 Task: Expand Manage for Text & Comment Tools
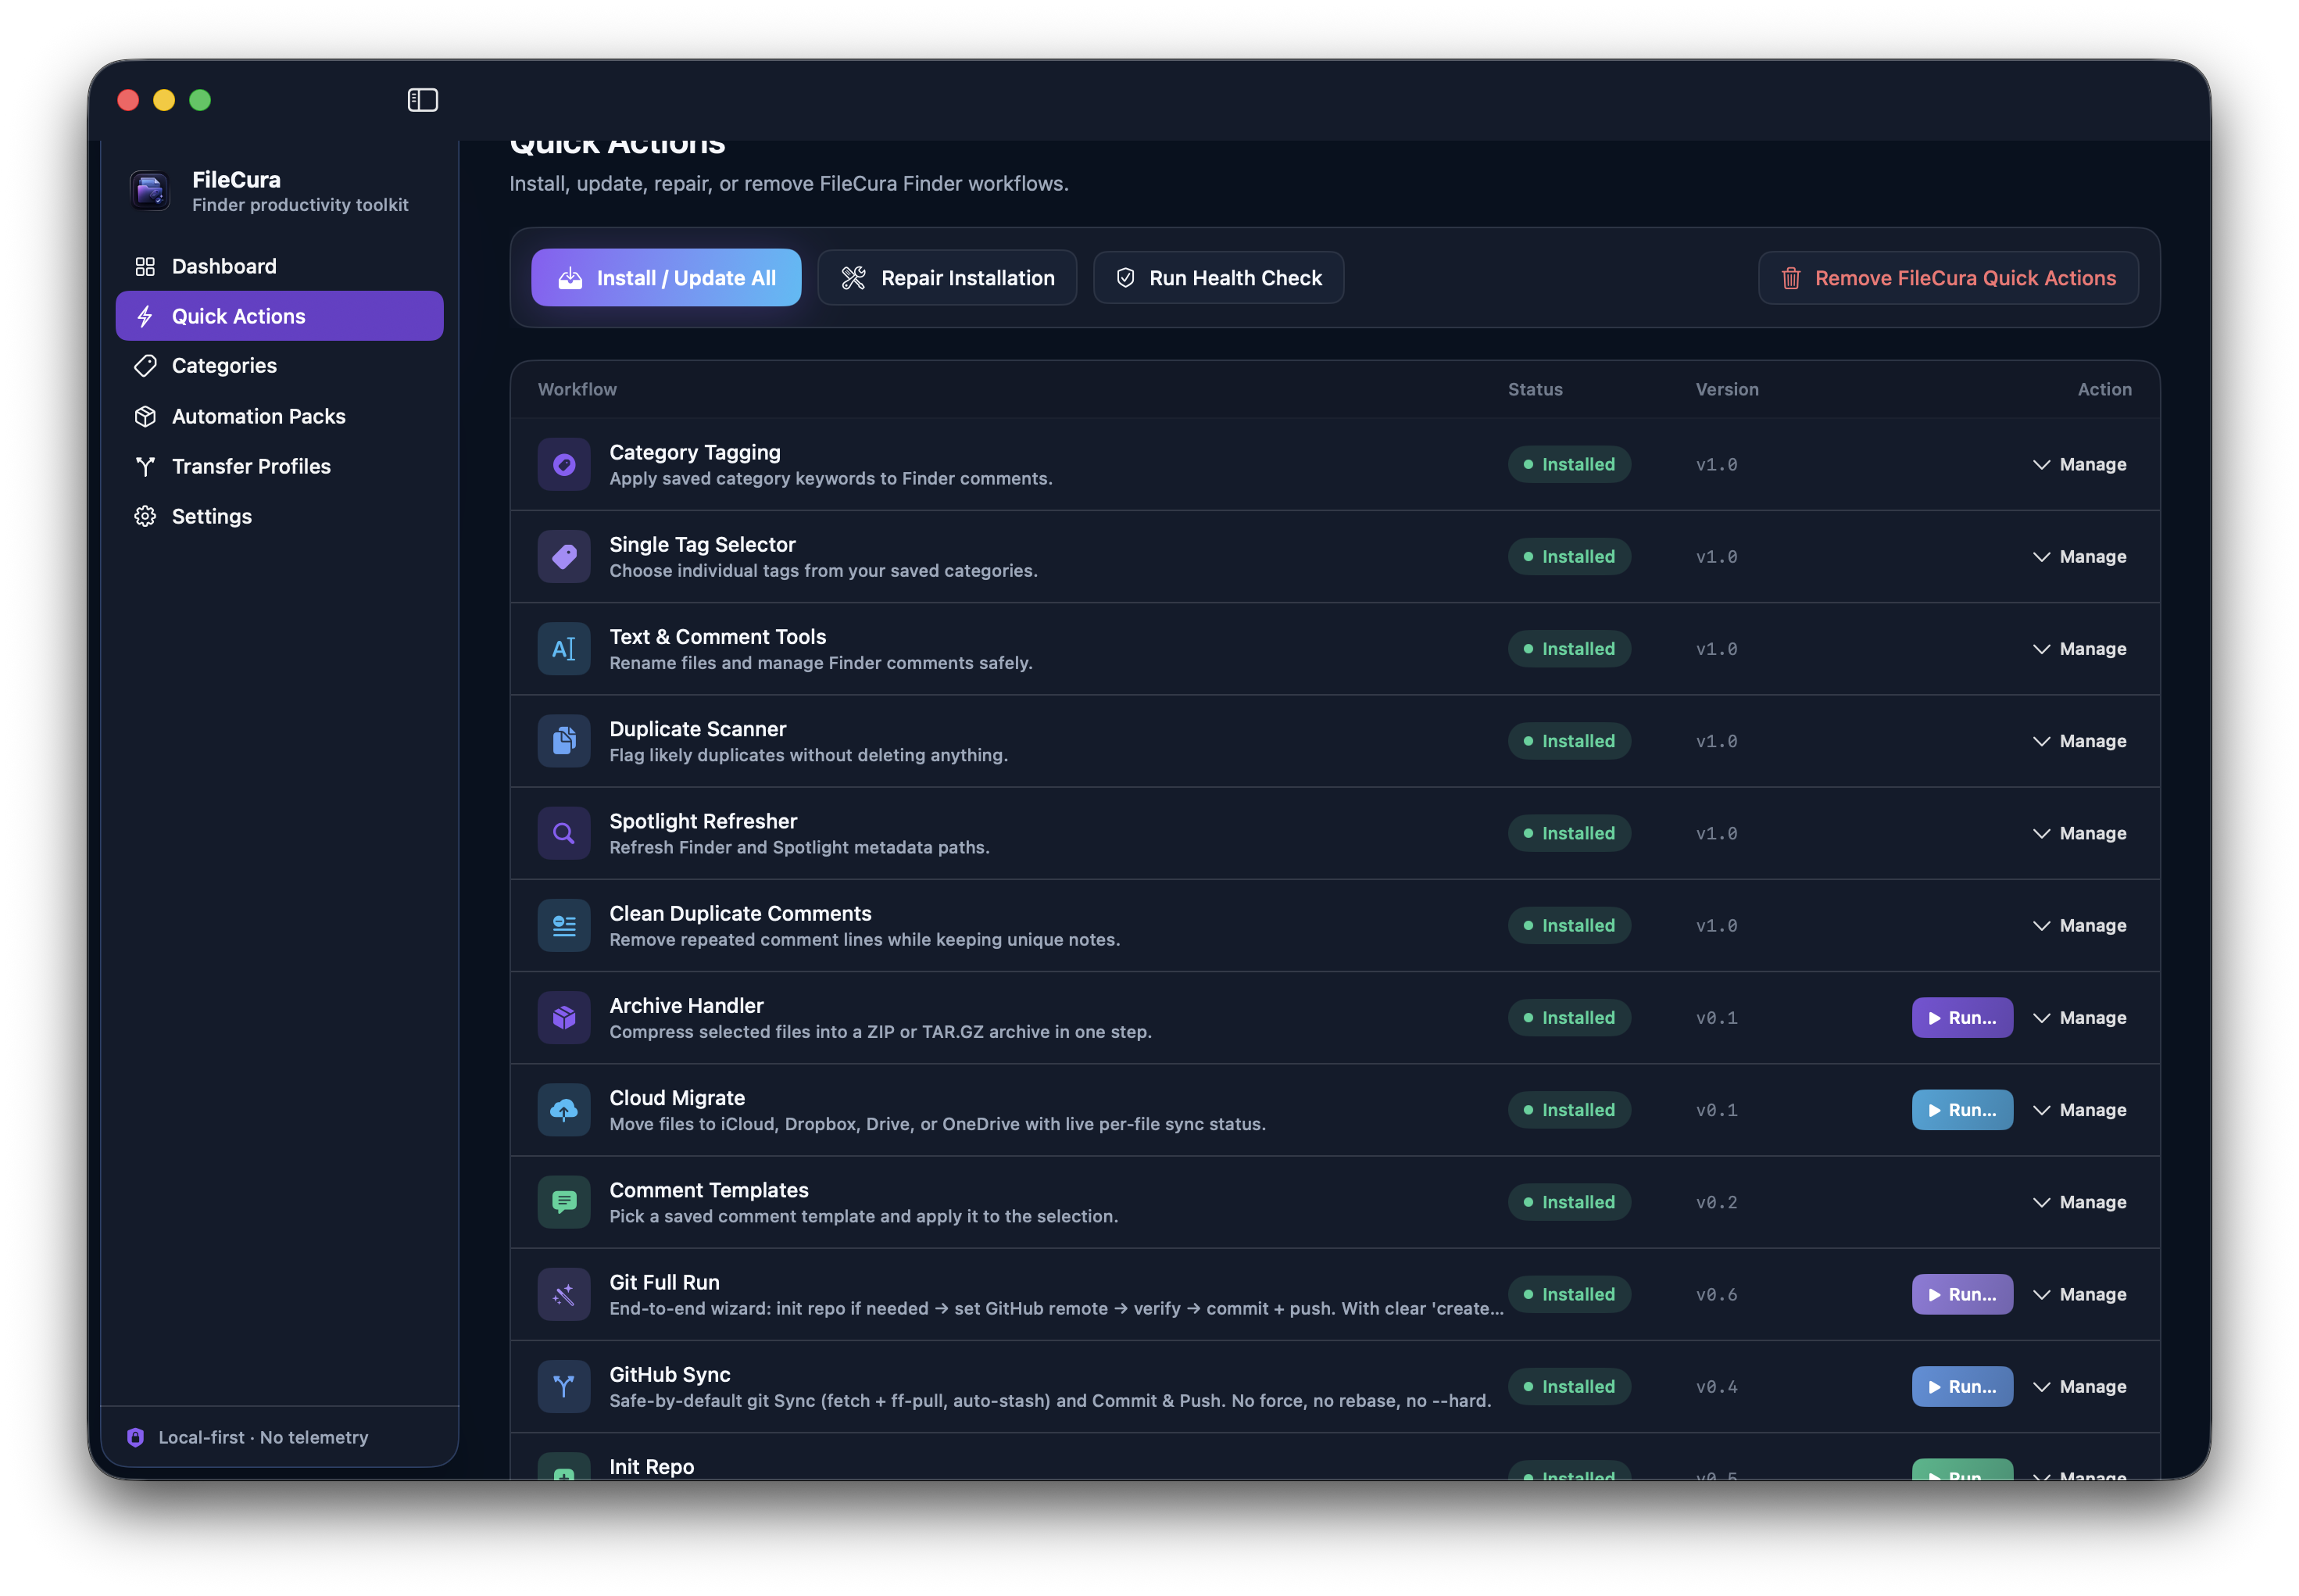pyautogui.click(x=2079, y=649)
